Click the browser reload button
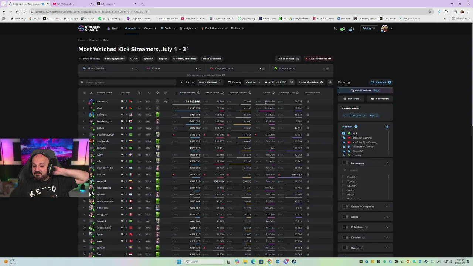The height and width of the screenshot is (266, 473). tap(17, 12)
